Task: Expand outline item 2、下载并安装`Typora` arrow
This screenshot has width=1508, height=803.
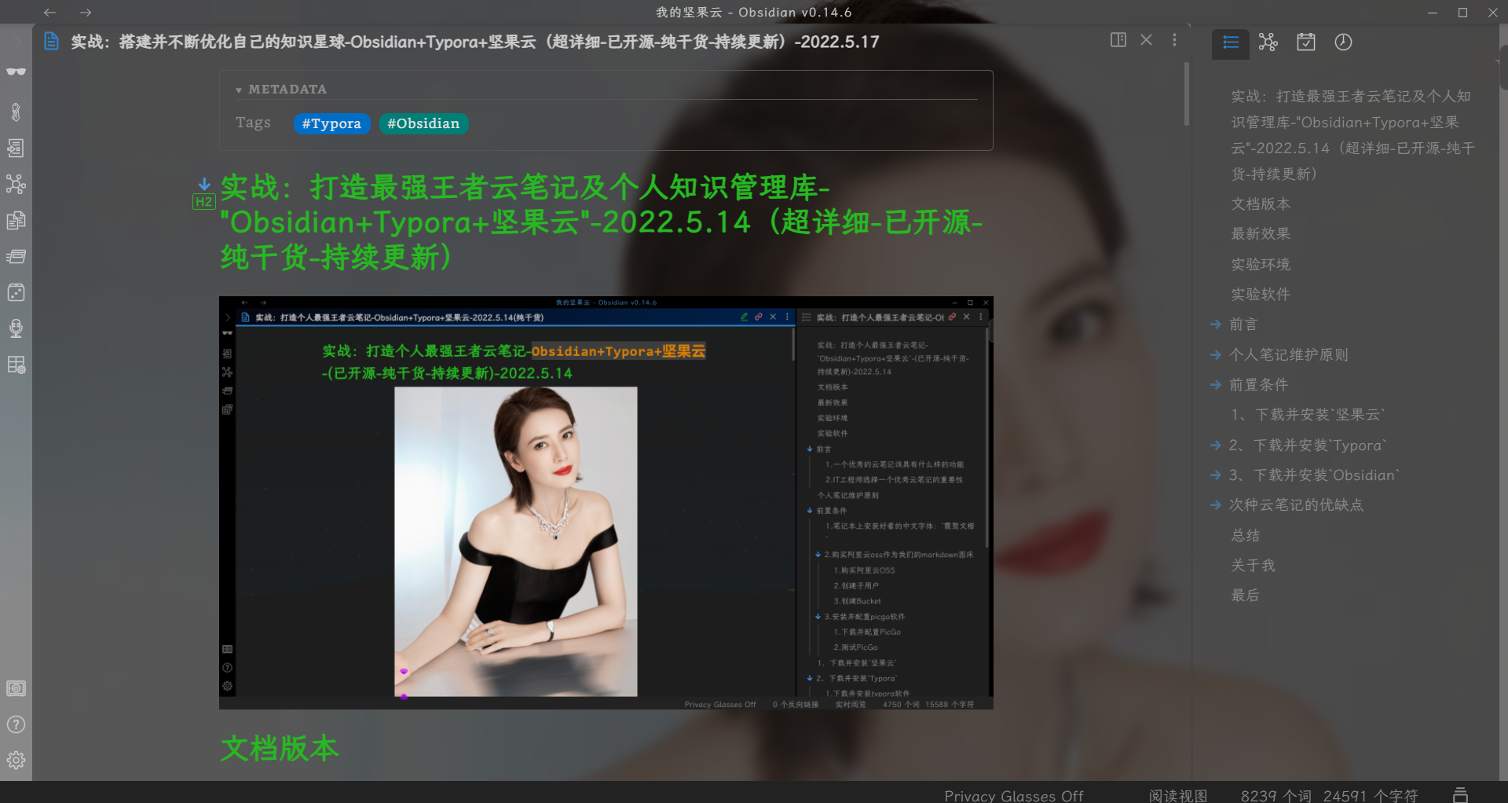Action: tap(1216, 445)
